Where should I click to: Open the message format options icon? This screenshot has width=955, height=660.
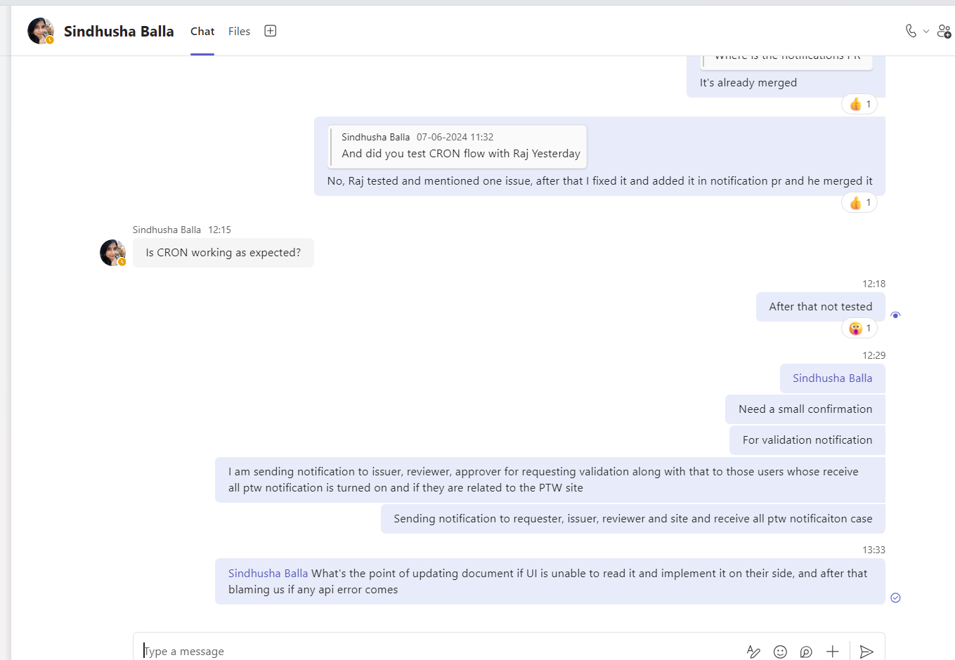coord(753,652)
